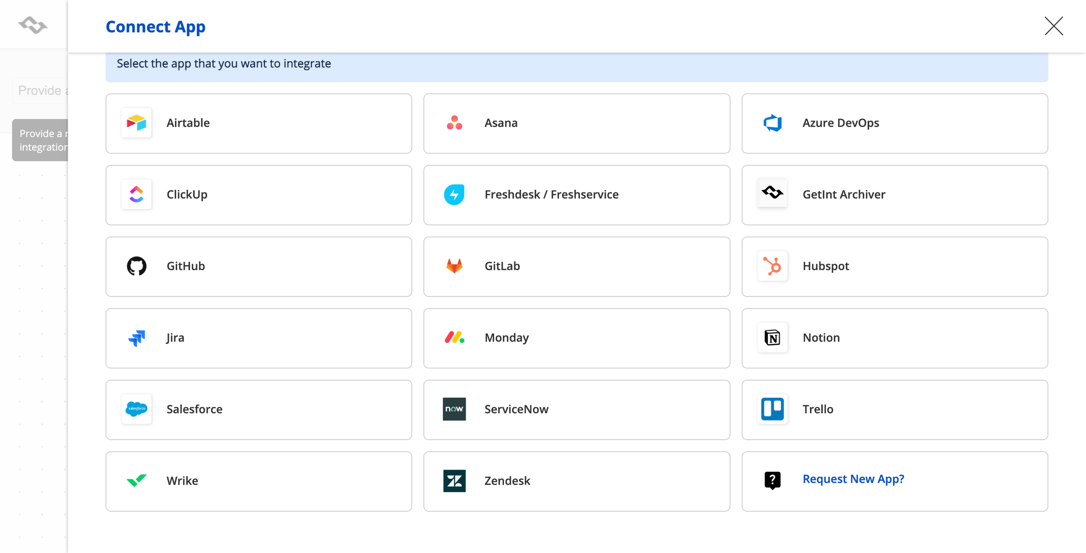The height and width of the screenshot is (553, 1086).
Task: Click the app logo in top-left corner
Action: [x=33, y=25]
